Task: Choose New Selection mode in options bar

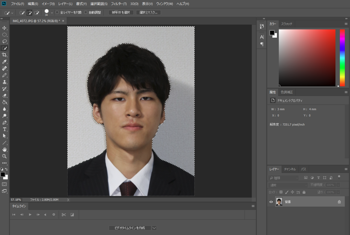Action: 22,13
